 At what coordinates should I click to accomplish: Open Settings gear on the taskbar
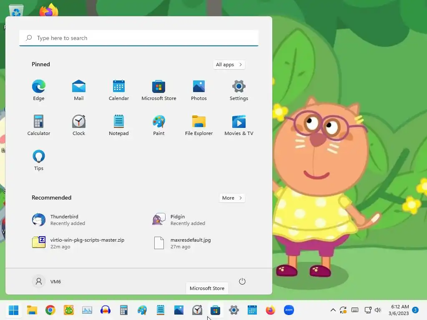point(234,310)
